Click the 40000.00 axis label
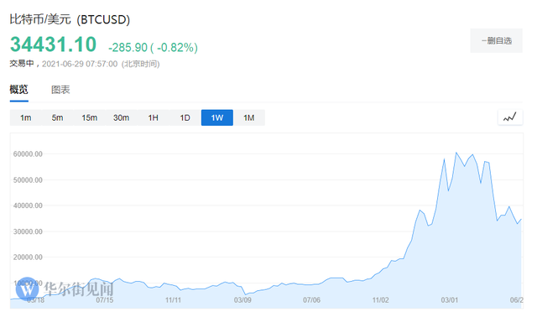 (x=28, y=205)
